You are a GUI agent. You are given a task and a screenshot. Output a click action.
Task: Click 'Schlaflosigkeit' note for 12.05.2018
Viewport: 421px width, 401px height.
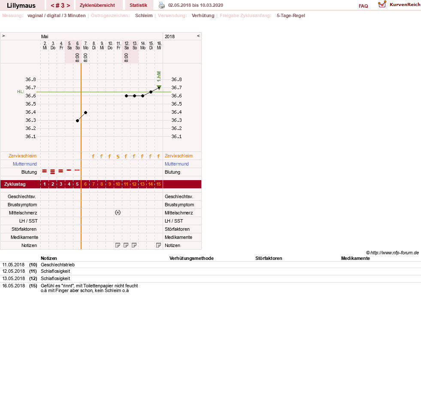click(x=55, y=271)
